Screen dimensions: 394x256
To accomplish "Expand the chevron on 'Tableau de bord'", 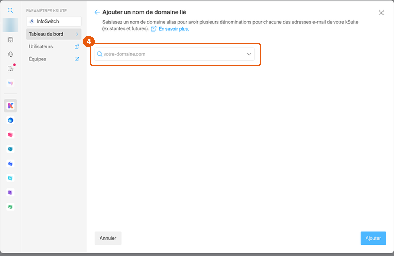I will point(77,34).
